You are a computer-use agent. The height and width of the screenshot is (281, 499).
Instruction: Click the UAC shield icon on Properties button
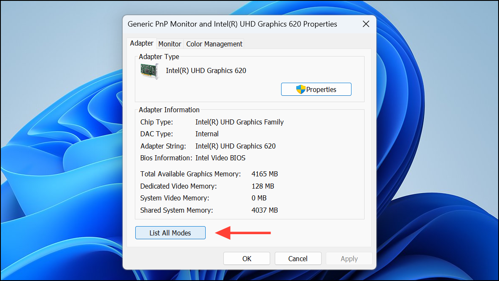click(x=302, y=89)
